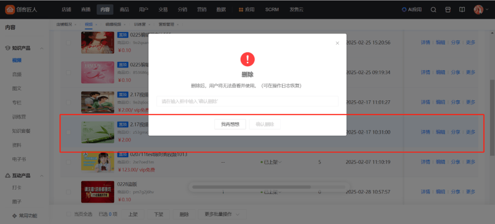Select checkbox for the 0228盗版 video row
Viewport: 495px width, 224px height.
[69, 191]
